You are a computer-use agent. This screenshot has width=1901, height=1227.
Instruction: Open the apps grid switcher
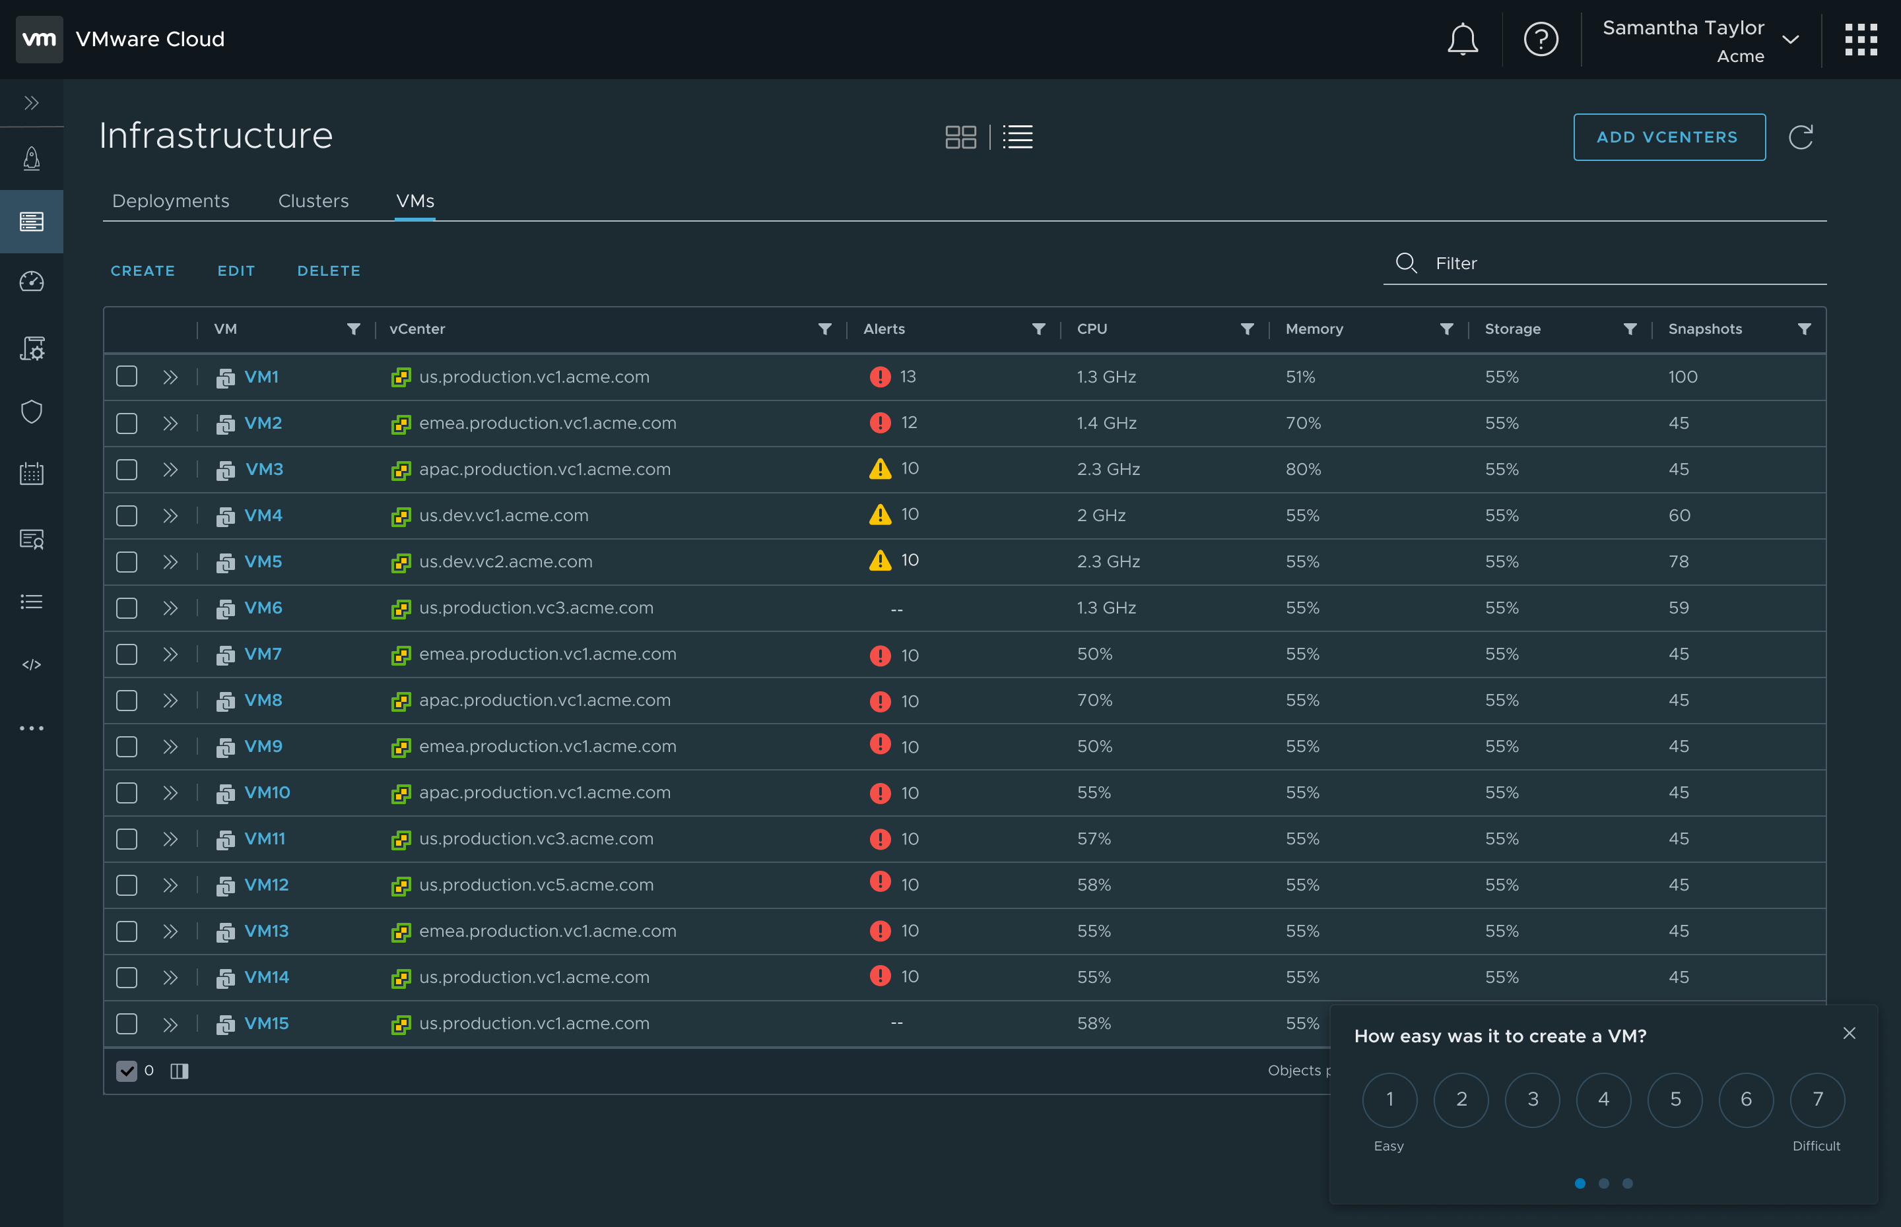[1860, 39]
